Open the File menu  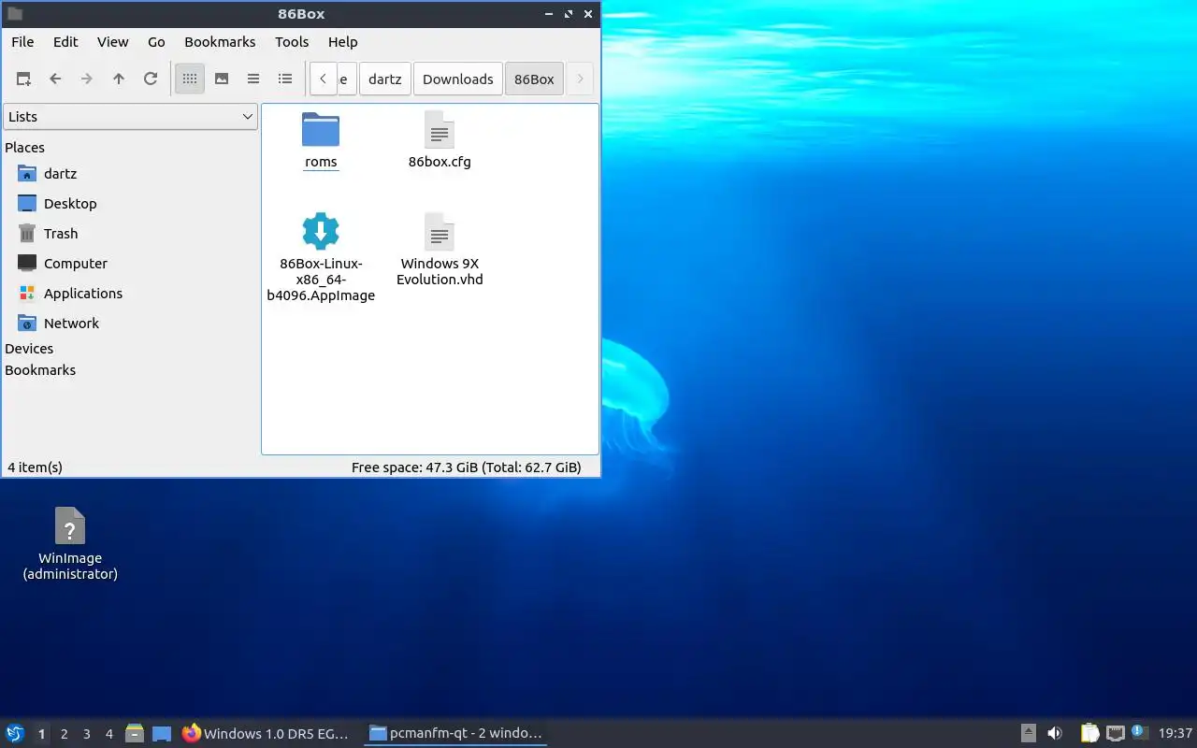click(x=22, y=42)
